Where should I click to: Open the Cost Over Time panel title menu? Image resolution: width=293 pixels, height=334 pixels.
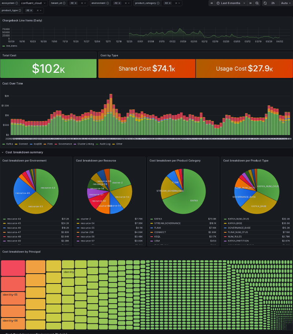(12, 83)
